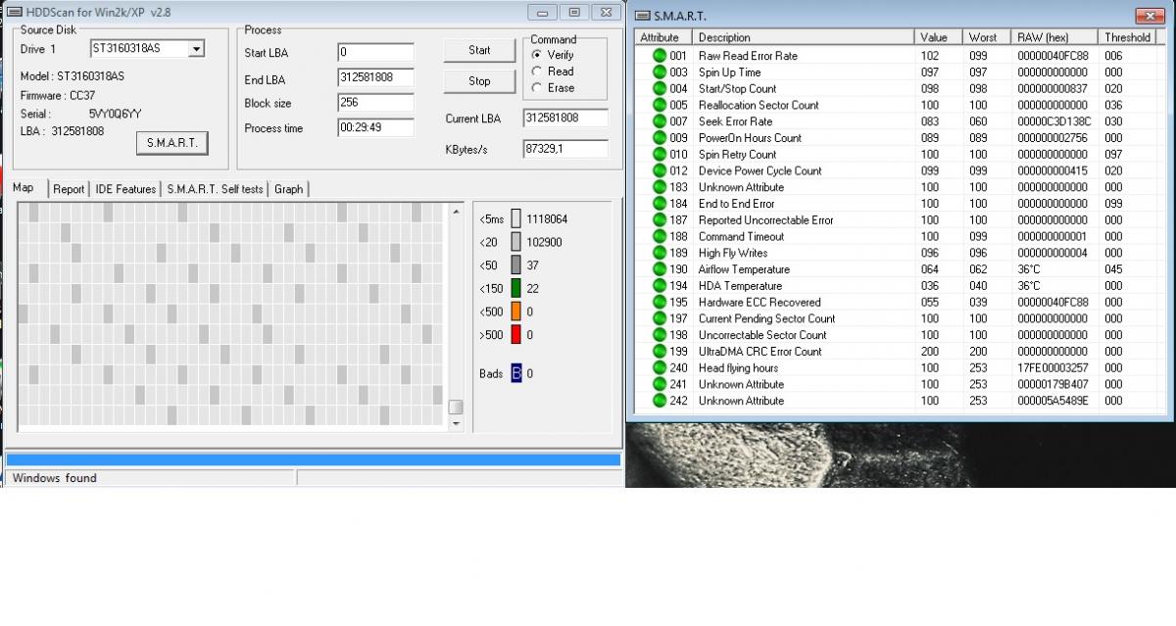
Task: Click the Current LBA field
Action: pos(565,118)
